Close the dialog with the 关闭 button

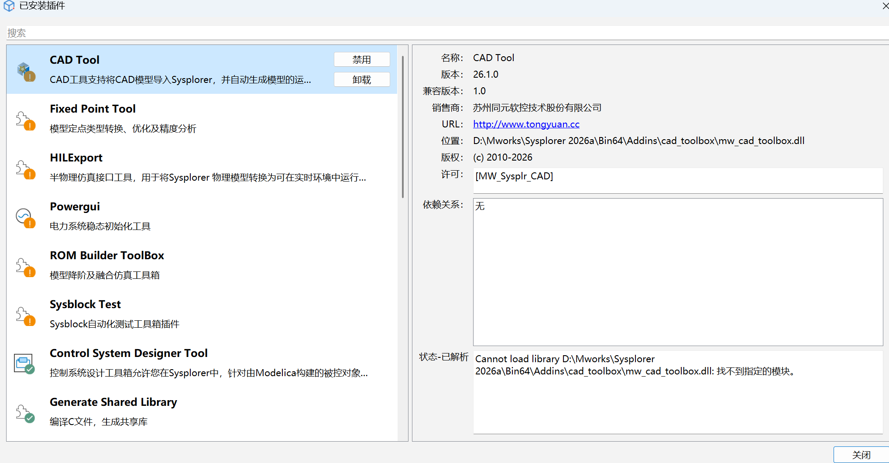(x=861, y=455)
